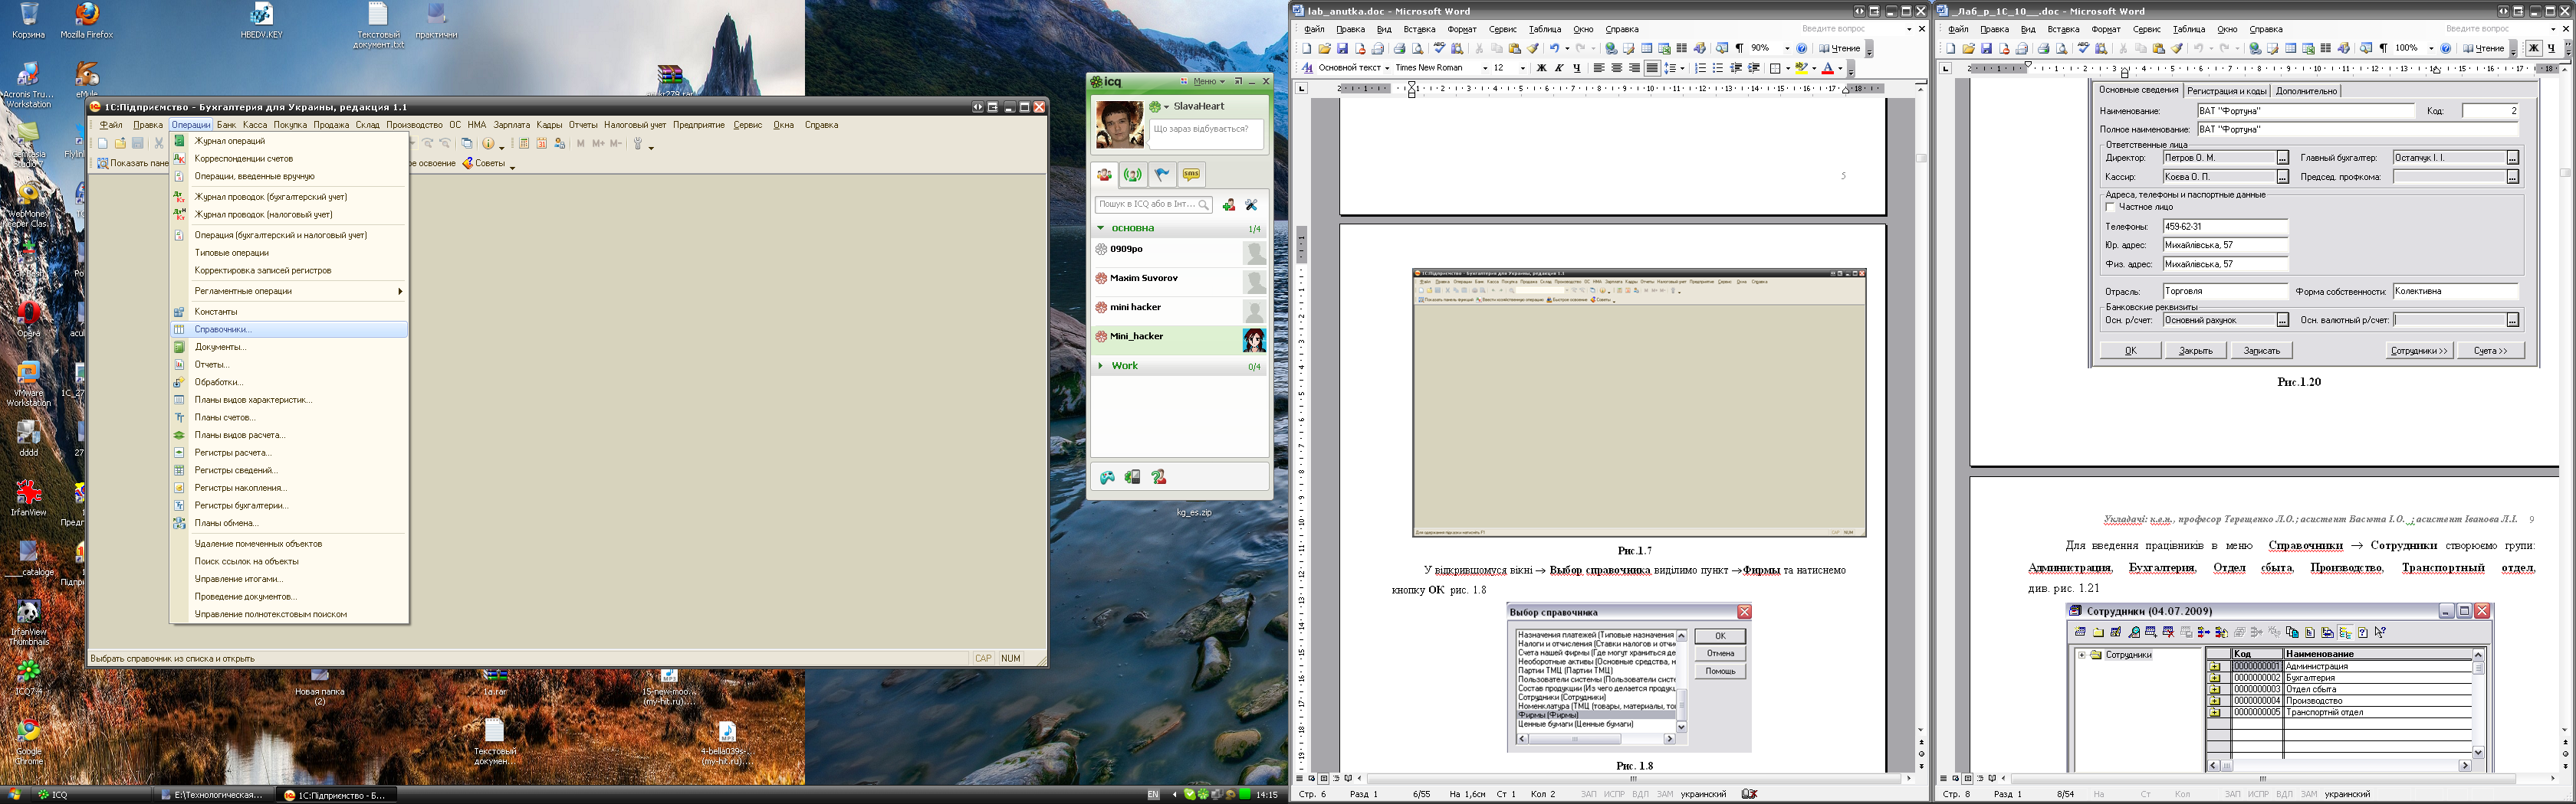The width and height of the screenshot is (2576, 804).
Task: Toggle bulleted list in lab_anutka Word toolbar
Action: pos(1718,68)
